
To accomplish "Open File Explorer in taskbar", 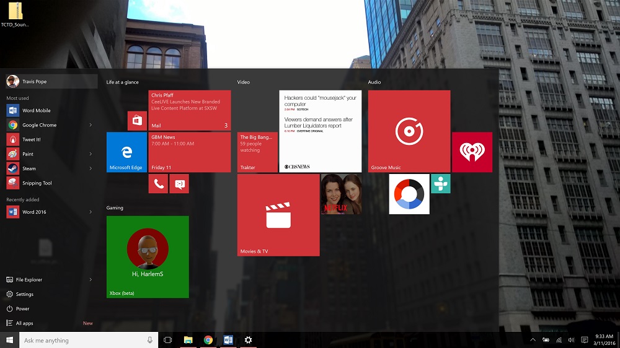I will click(x=188, y=340).
